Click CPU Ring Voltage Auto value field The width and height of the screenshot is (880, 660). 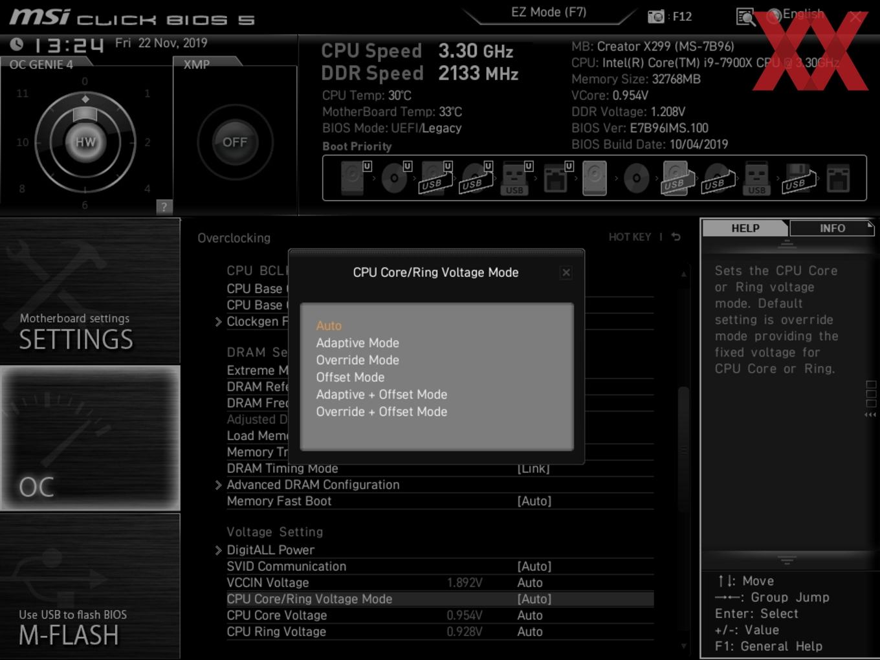click(530, 632)
